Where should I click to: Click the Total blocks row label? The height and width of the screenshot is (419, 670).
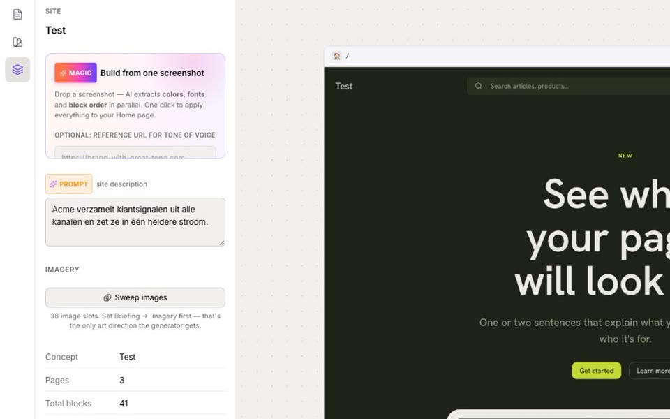(68, 403)
